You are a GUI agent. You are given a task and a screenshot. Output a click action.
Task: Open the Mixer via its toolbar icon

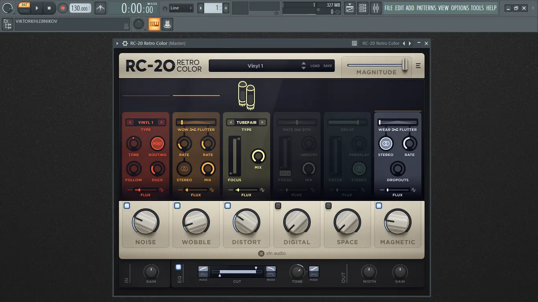coord(376,8)
